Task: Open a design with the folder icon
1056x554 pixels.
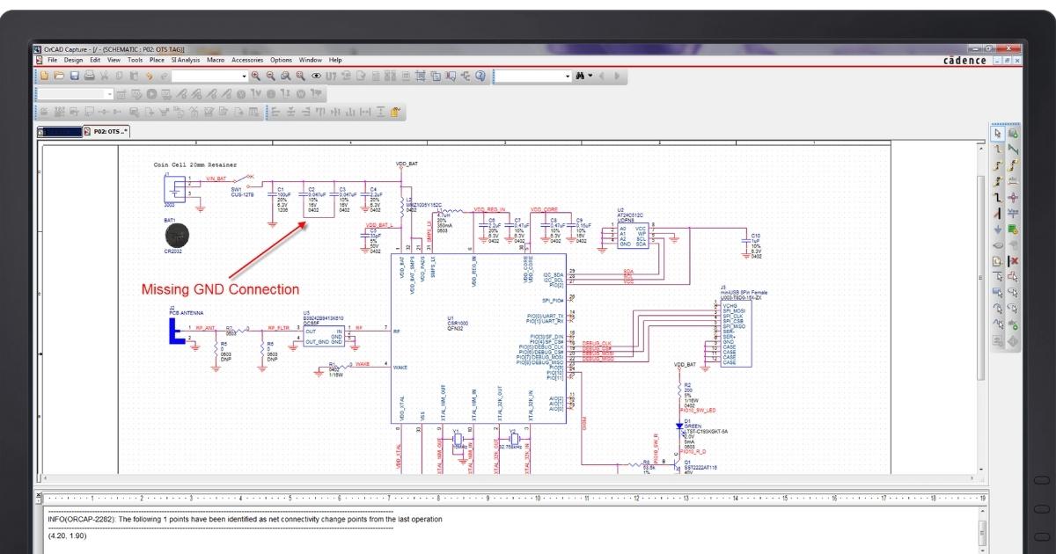Action: pyautogui.click(x=58, y=76)
